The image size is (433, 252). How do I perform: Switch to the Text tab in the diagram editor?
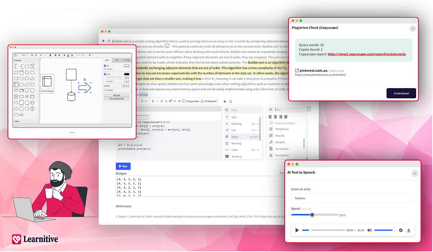pyautogui.click(x=117, y=60)
